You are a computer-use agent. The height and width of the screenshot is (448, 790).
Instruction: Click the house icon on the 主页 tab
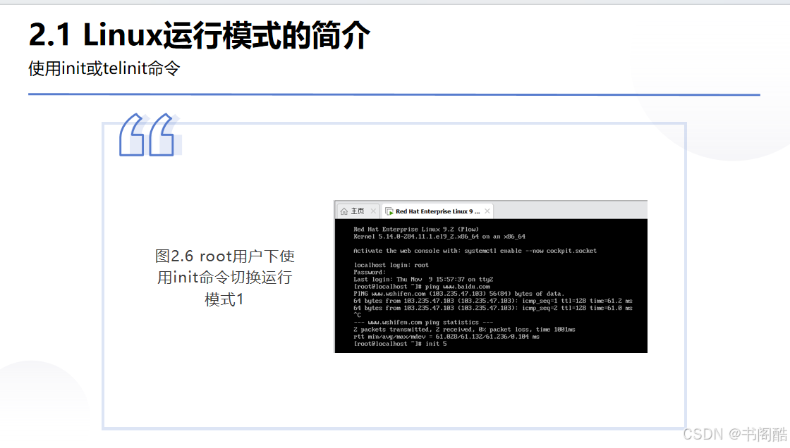pyautogui.click(x=344, y=211)
